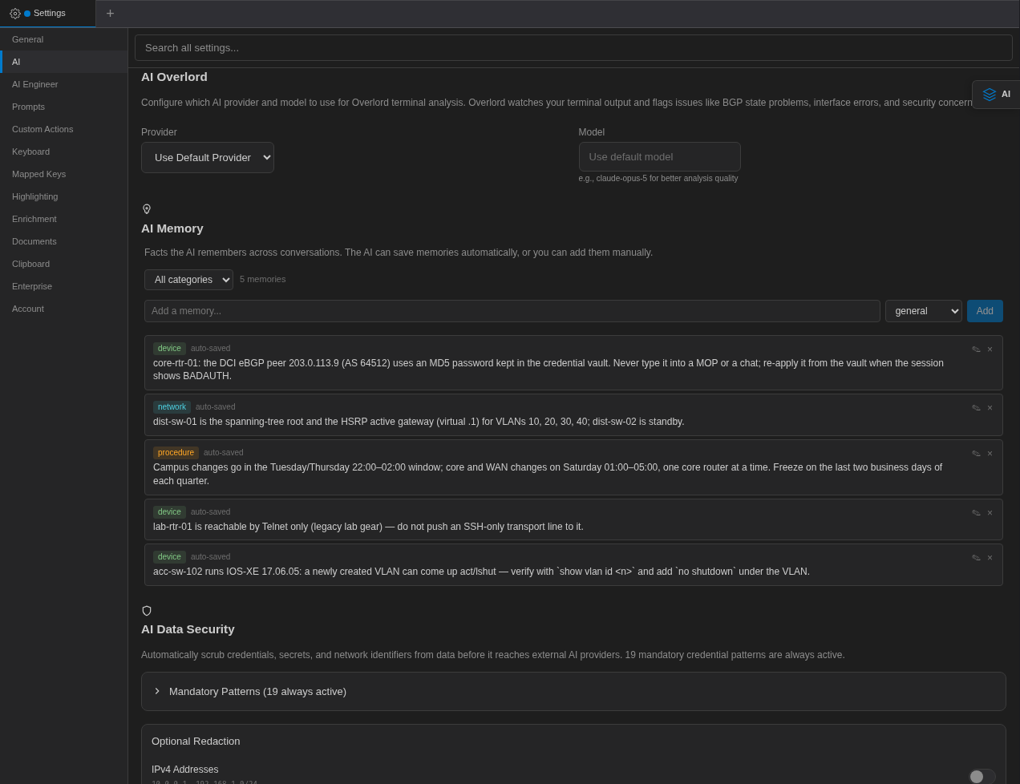Open Prompts settings

64,107
